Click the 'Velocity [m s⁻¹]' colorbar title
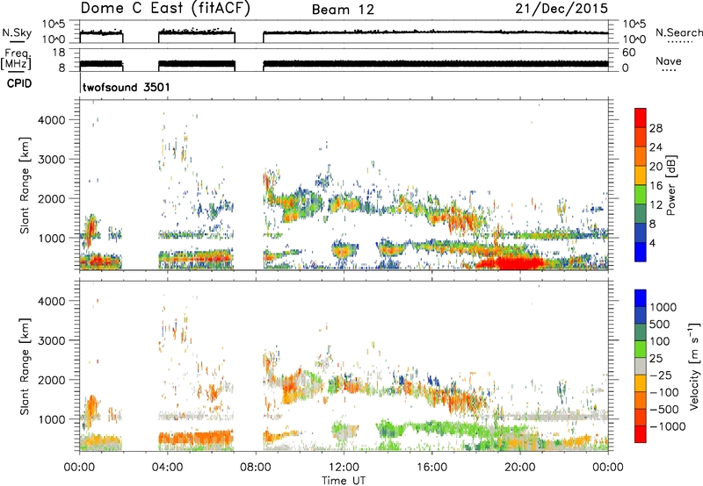 [694, 366]
